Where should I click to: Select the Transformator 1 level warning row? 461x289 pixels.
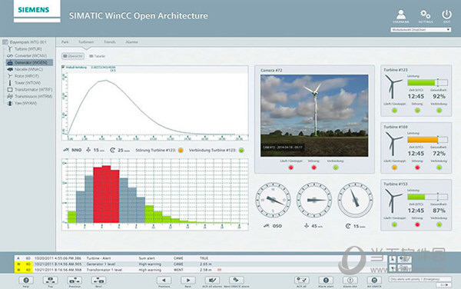click(200, 270)
